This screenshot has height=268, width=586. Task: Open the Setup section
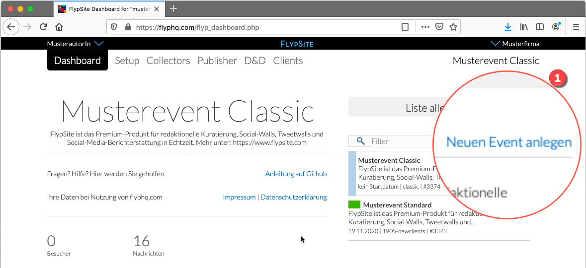pyautogui.click(x=127, y=61)
